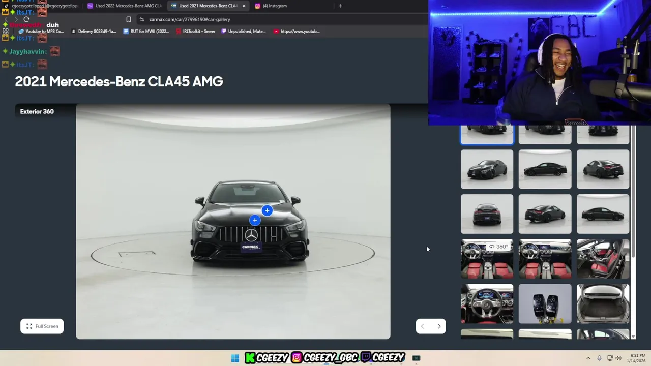Show hidden system tray icons chevron

[588, 358]
